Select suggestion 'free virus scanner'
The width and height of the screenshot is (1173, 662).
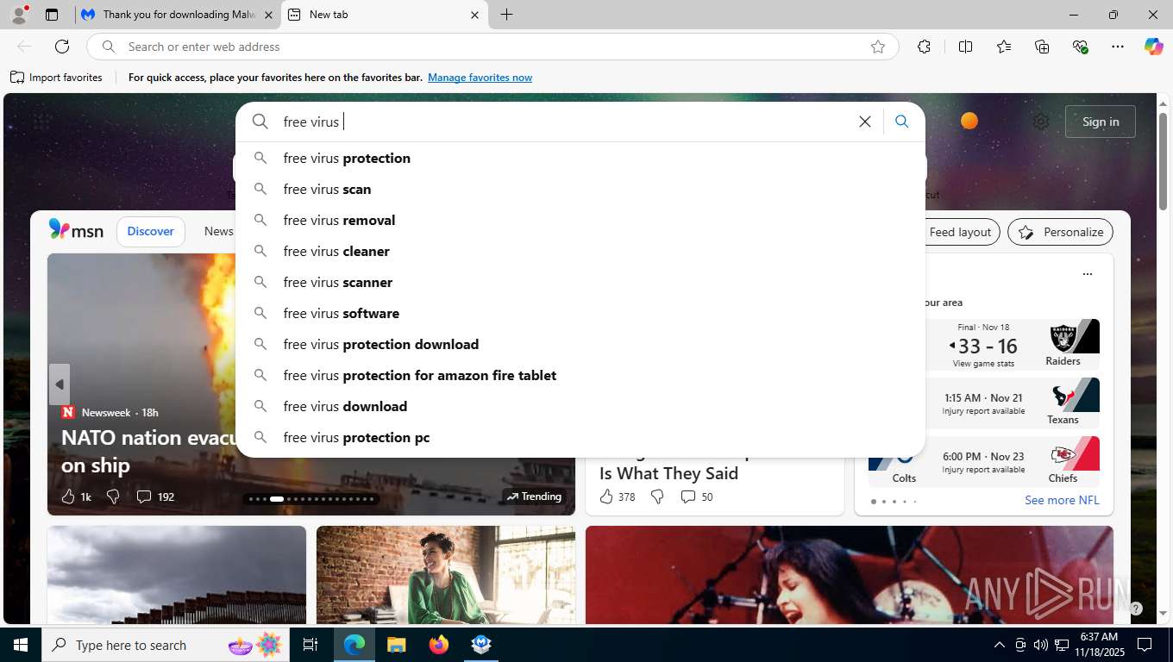click(580, 282)
